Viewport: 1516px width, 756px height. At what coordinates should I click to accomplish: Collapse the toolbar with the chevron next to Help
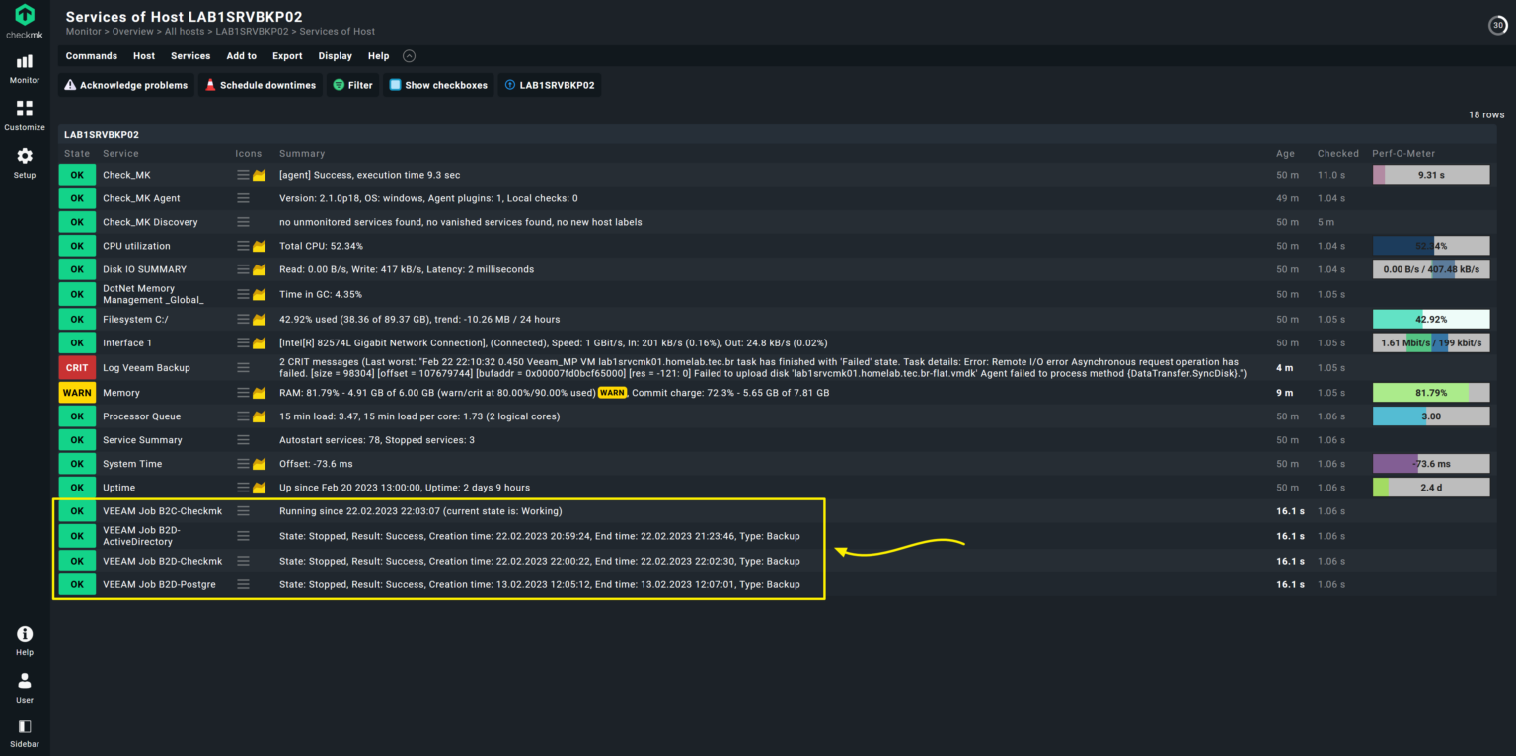point(409,56)
